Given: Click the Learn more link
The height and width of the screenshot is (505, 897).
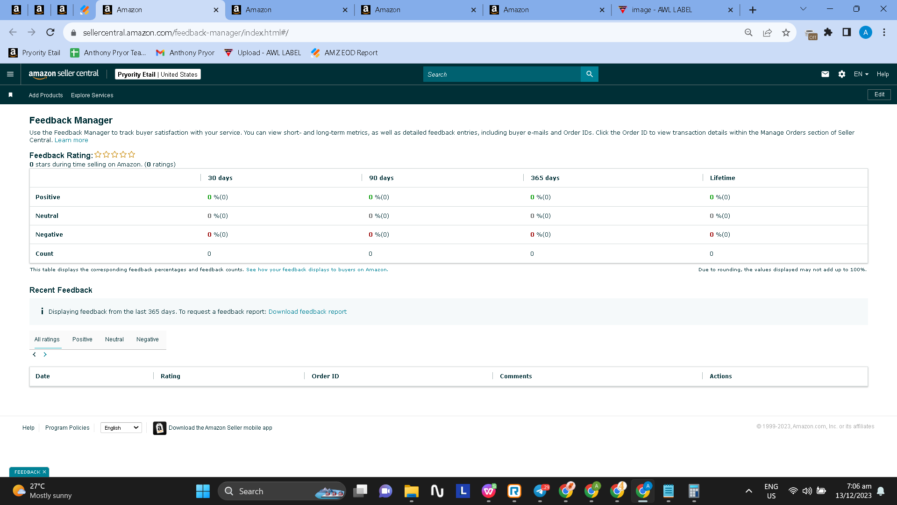Looking at the screenshot, I should point(71,140).
